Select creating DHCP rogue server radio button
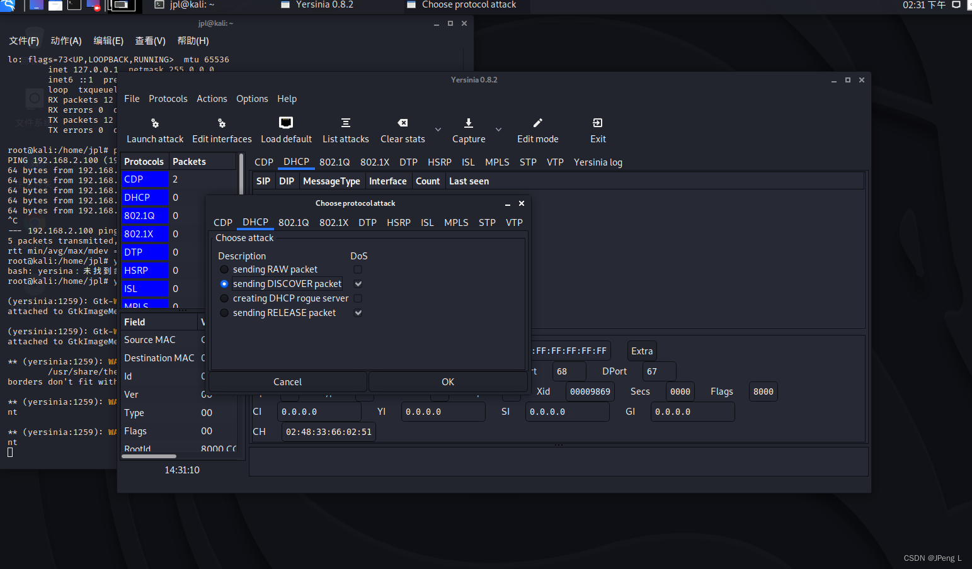This screenshot has width=972, height=569. pos(224,298)
